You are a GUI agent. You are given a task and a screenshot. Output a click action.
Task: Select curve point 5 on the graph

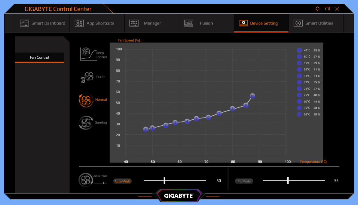coord(197,119)
